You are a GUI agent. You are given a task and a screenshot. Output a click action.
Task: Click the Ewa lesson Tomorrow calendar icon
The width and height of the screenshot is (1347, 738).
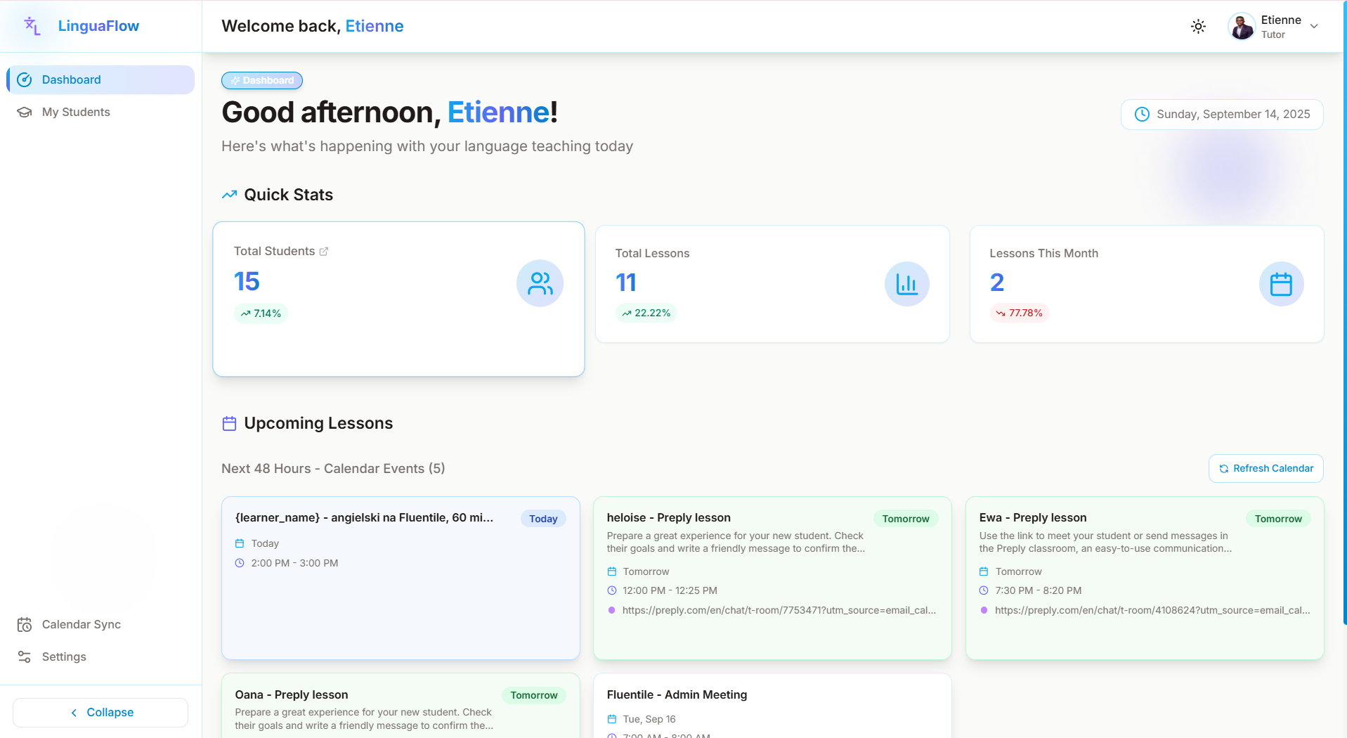click(984, 571)
